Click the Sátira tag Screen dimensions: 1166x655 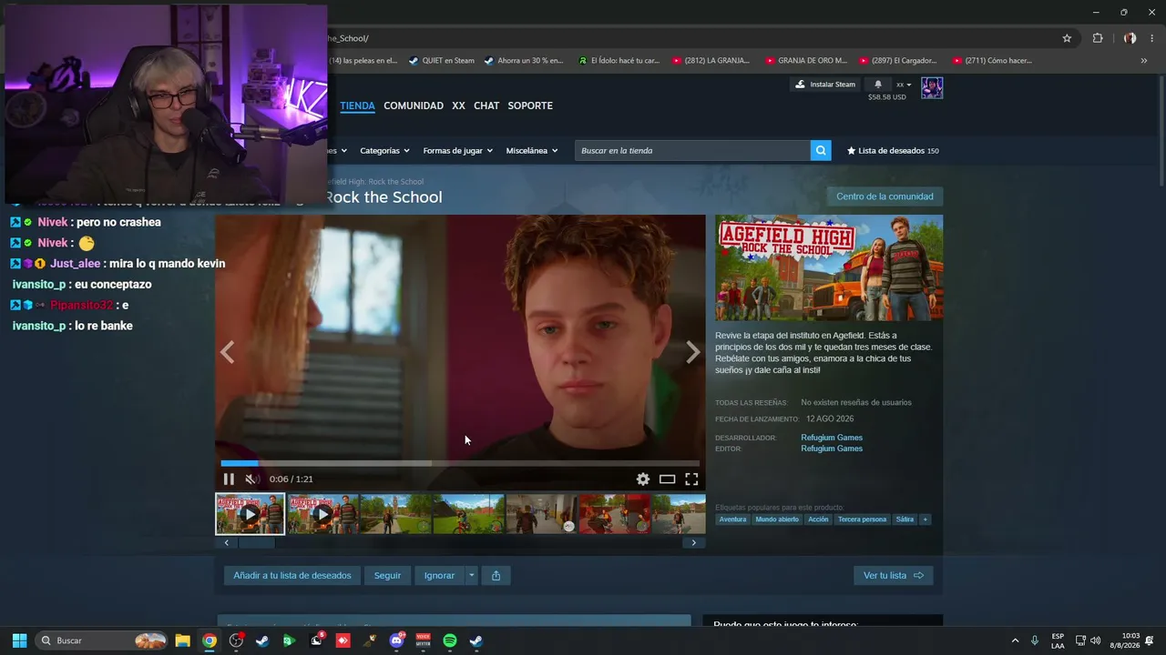point(905,519)
